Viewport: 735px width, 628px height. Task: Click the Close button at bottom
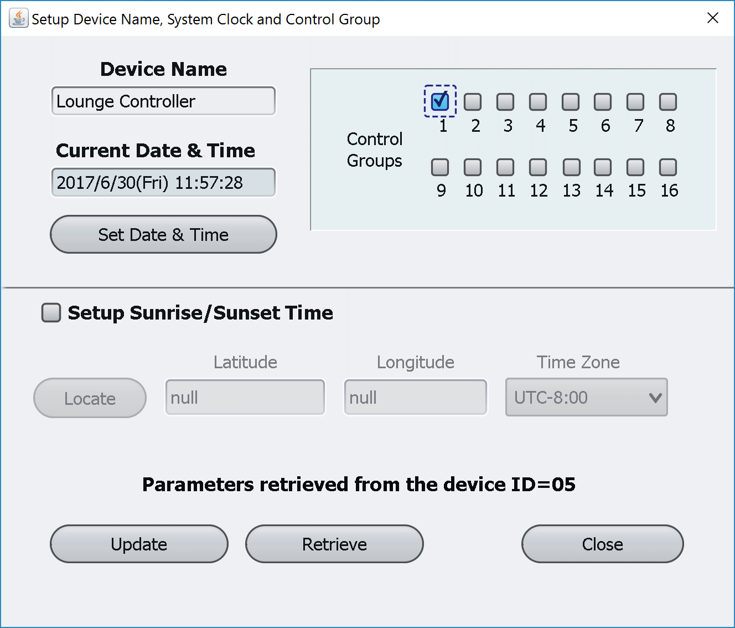602,544
